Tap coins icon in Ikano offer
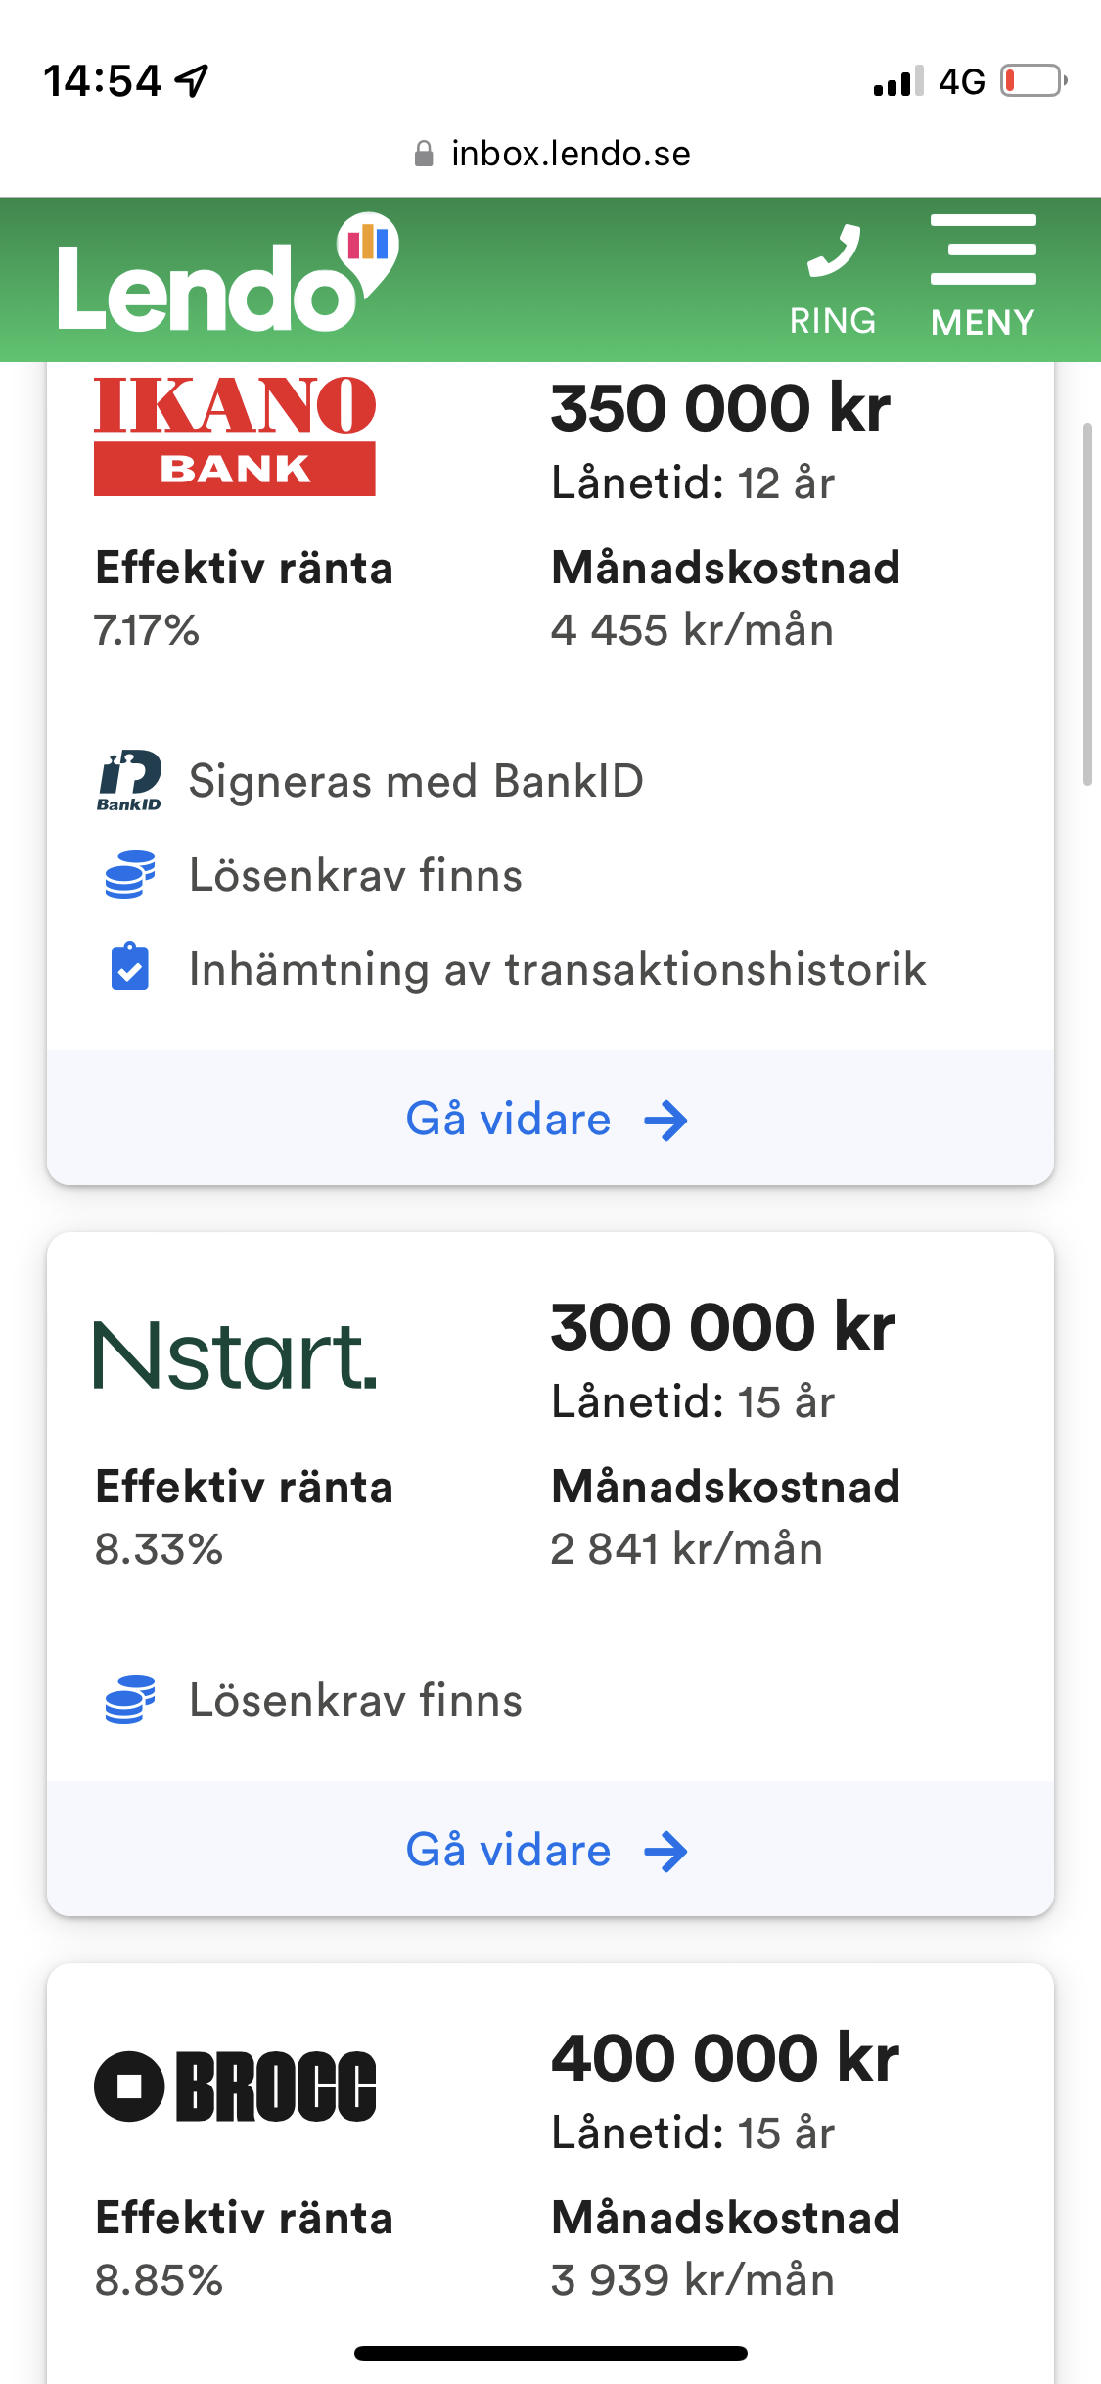This screenshot has height=2384, width=1101. (x=129, y=875)
